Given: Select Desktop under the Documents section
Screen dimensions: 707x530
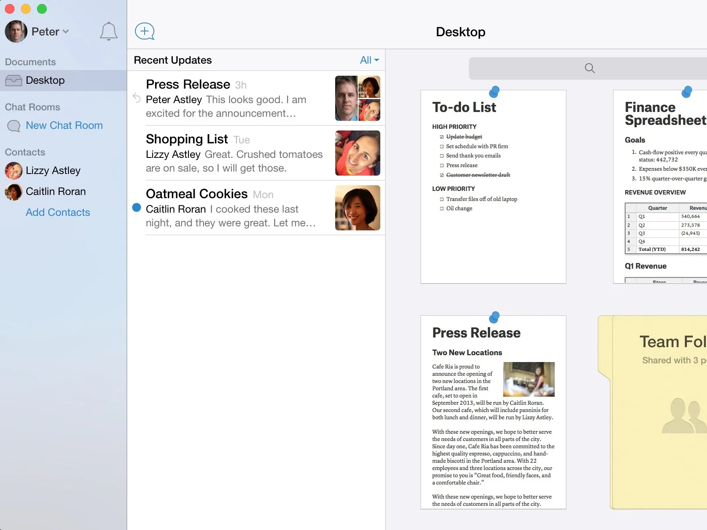Looking at the screenshot, I should coord(46,80).
